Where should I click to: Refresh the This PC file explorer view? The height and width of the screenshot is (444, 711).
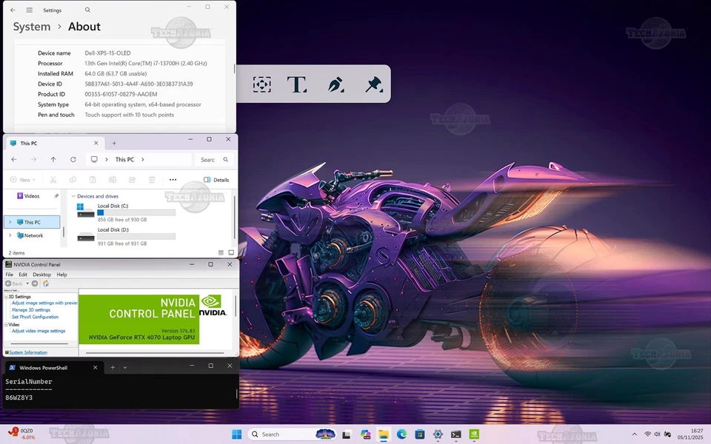pos(73,159)
